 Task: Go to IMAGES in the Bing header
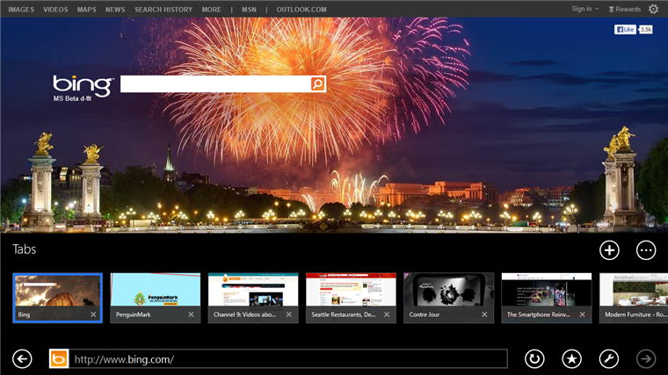pyautogui.click(x=21, y=10)
